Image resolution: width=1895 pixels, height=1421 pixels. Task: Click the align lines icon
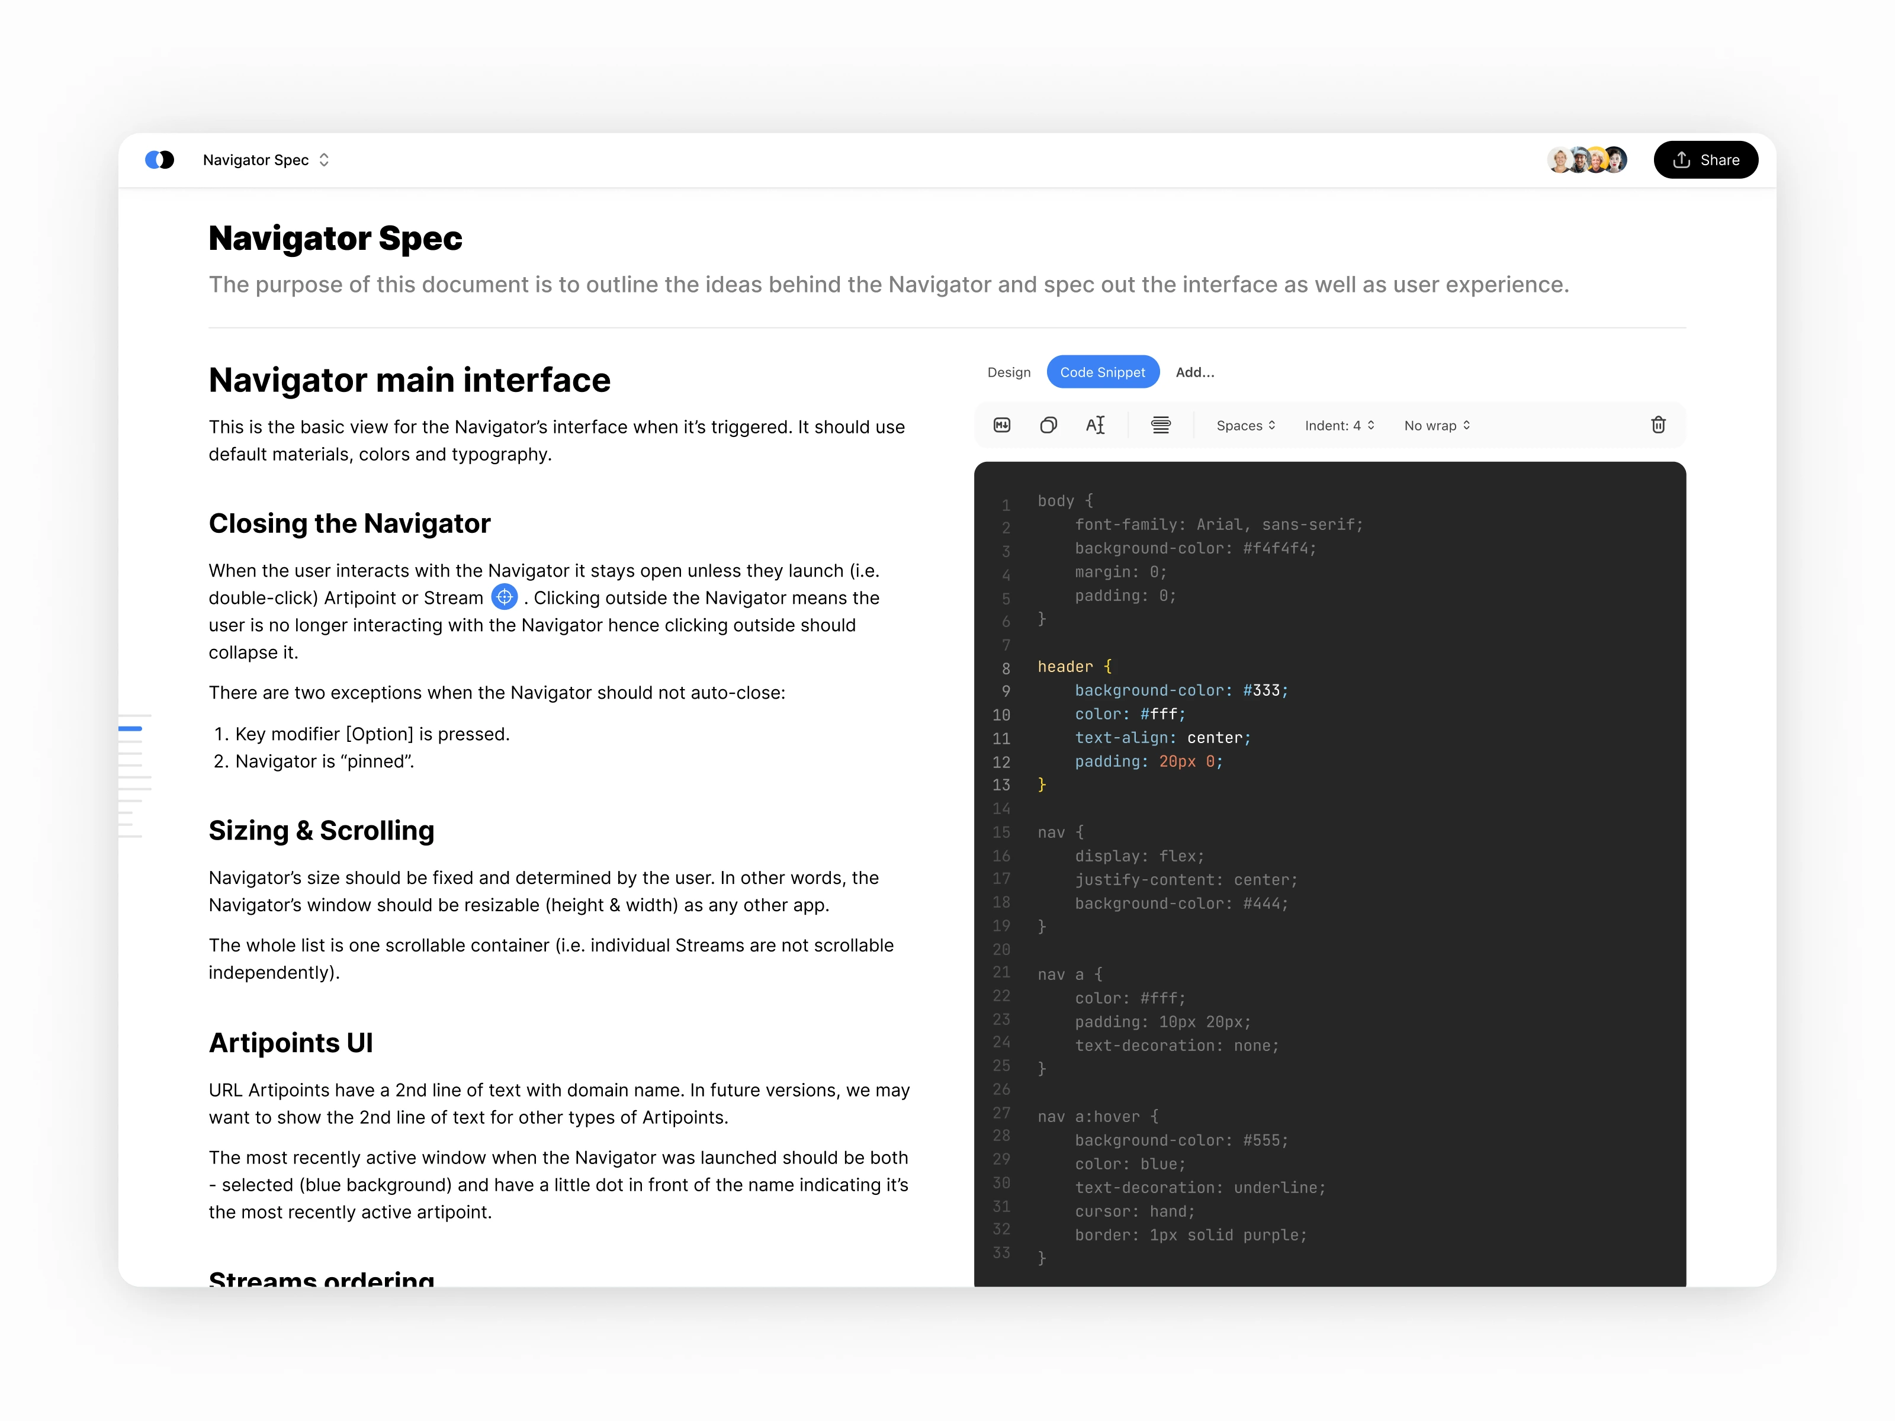click(x=1160, y=425)
